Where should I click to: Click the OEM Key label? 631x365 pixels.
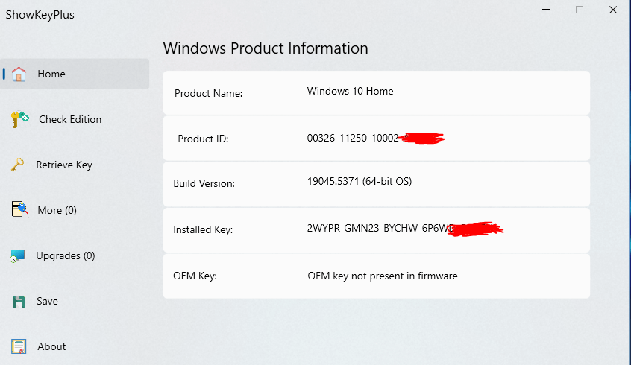point(195,276)
